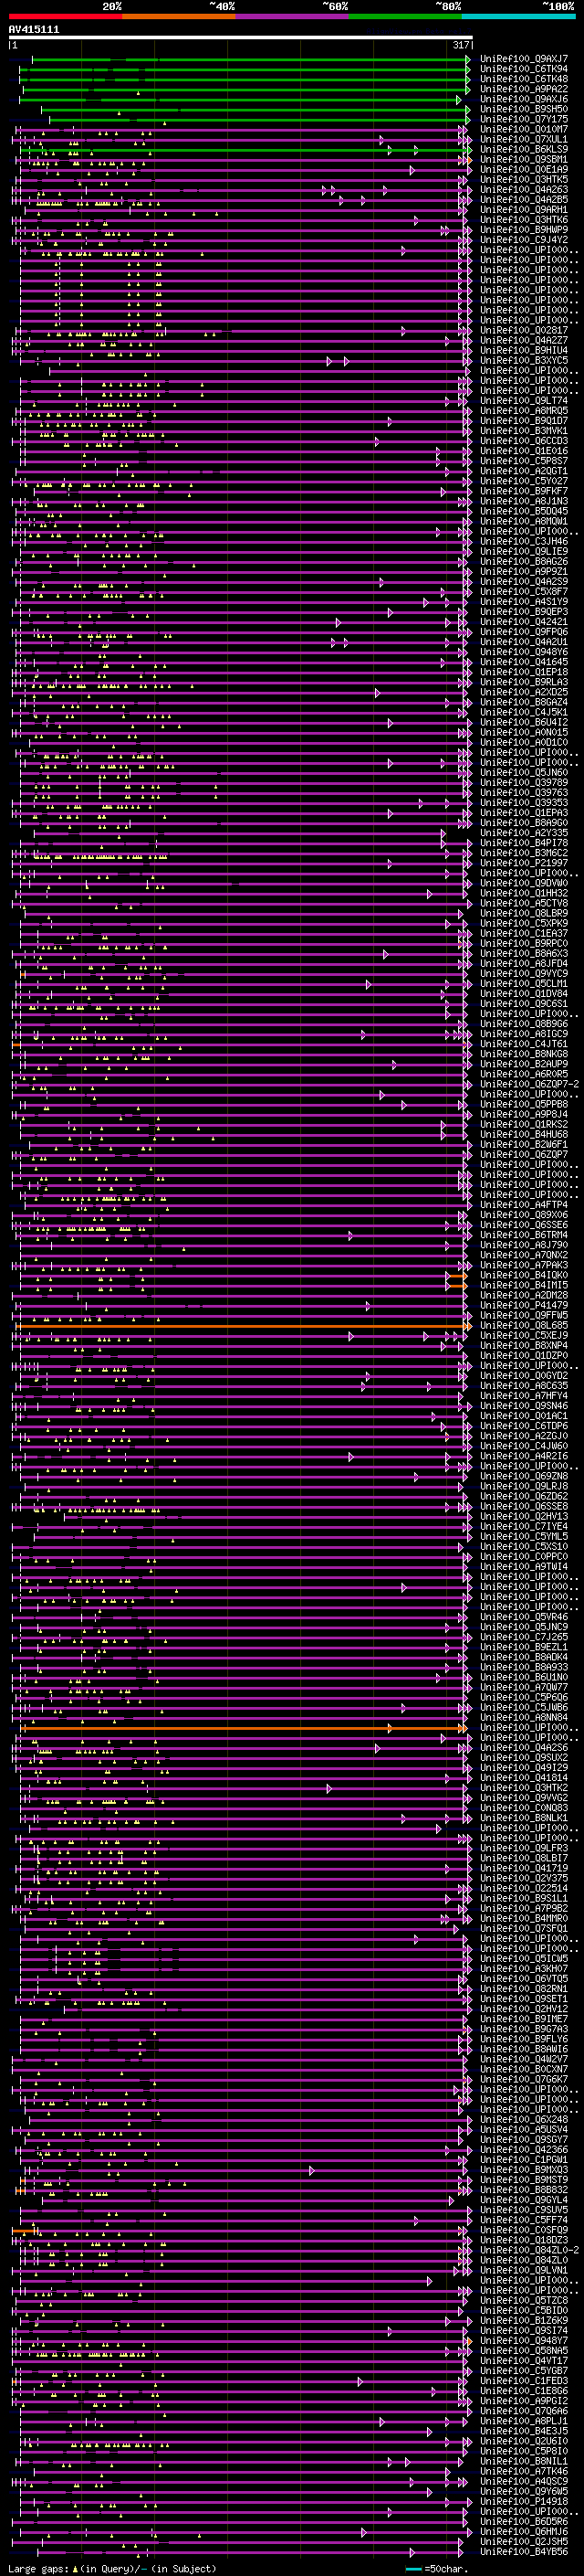Select the UniRef100_C5XEJ9 entry

click(x=524, y=1336)
